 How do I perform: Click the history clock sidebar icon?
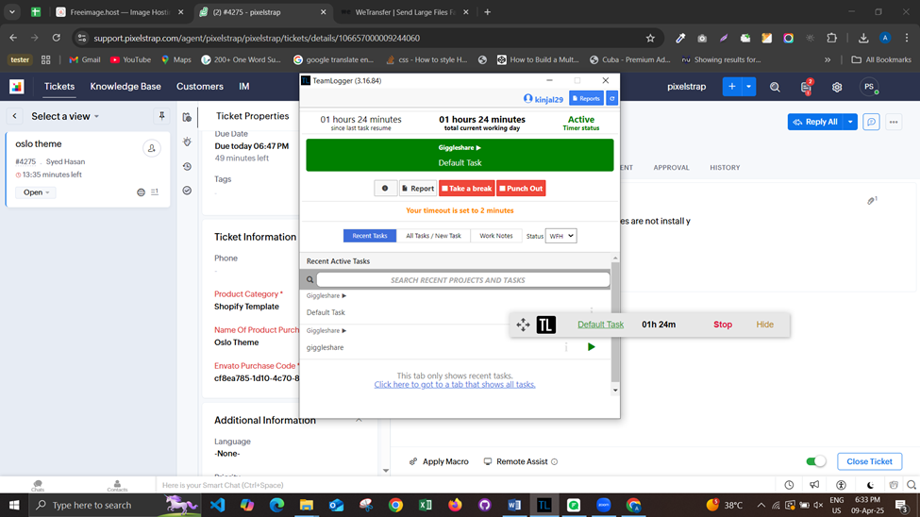point(187,167)
